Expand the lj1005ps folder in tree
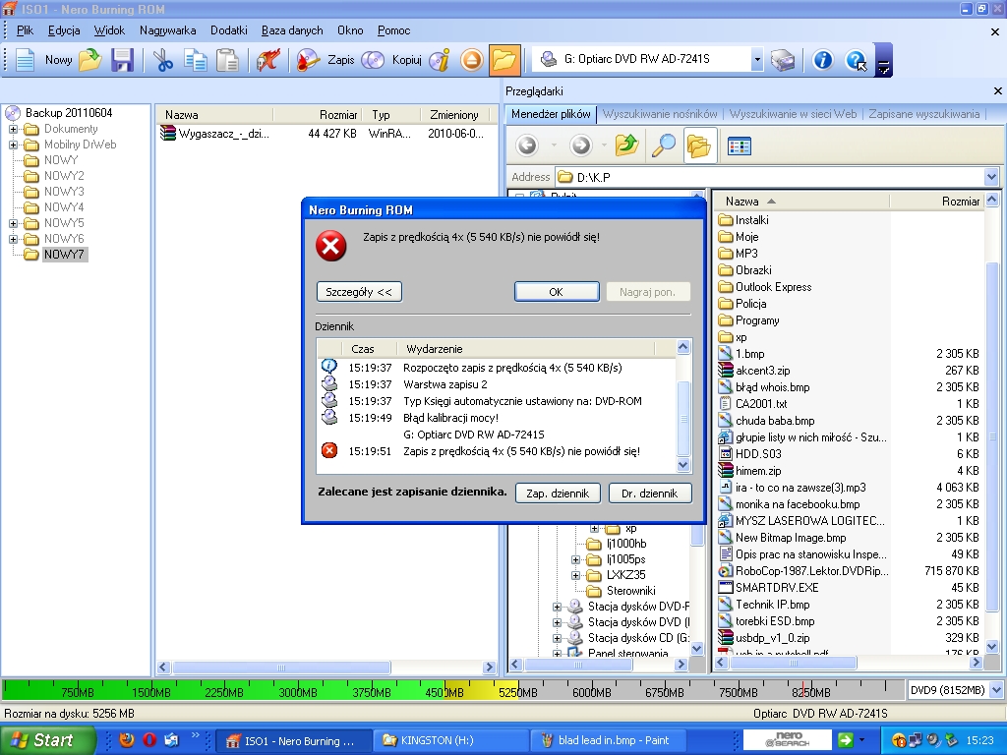1007x755 pixels. (x=576, y=559)
